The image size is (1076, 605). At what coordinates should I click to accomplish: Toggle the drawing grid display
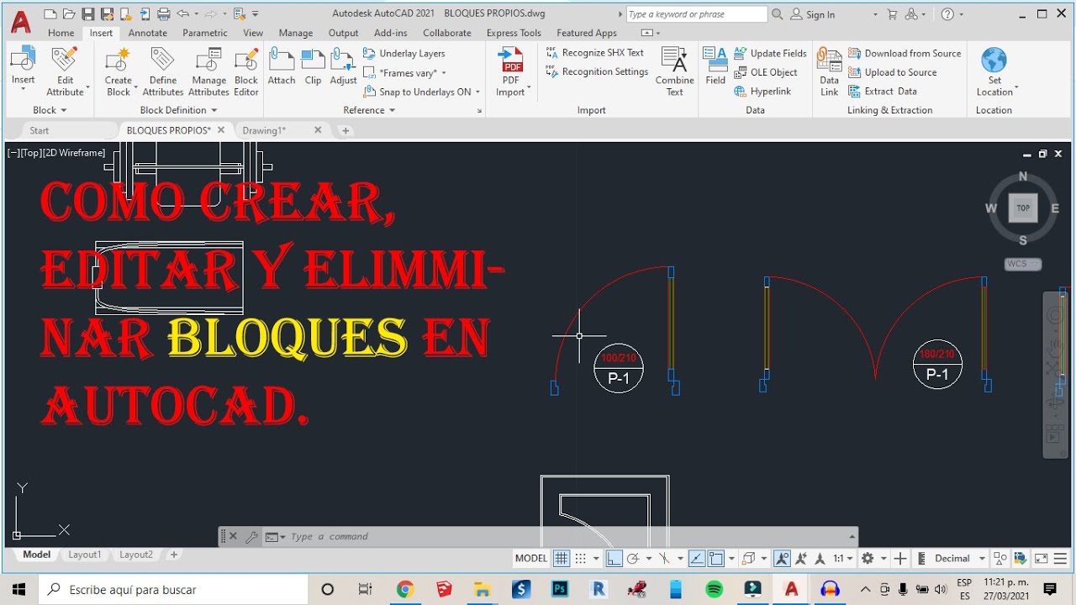click(561, 559)
